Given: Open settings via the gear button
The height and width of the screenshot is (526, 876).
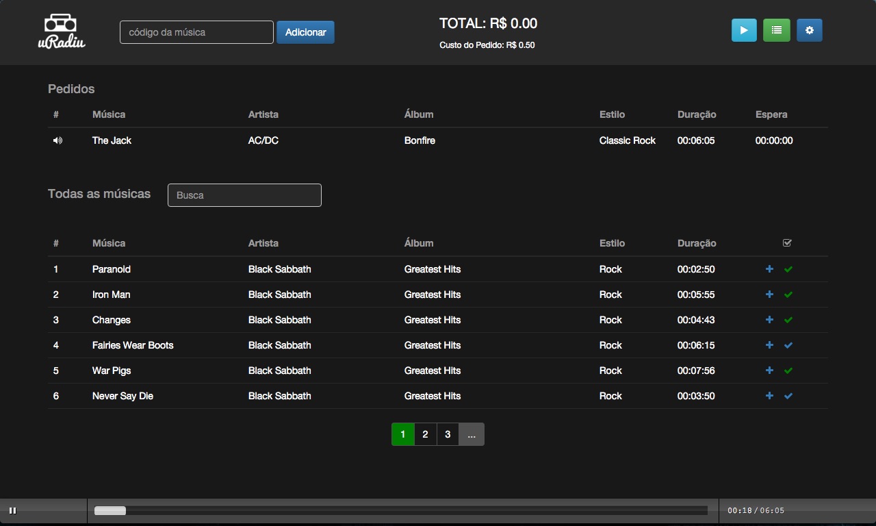Looking at the screenshot, I should 809,30.
